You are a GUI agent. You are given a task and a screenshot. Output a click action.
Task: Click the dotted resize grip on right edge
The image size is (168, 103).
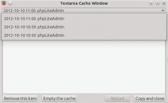pyautogui.click(x=167, y=60)
